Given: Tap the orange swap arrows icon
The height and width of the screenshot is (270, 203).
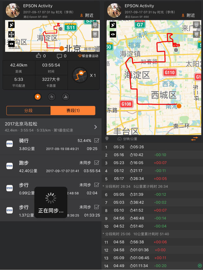Looking at the screenshot, I should 194,139.
